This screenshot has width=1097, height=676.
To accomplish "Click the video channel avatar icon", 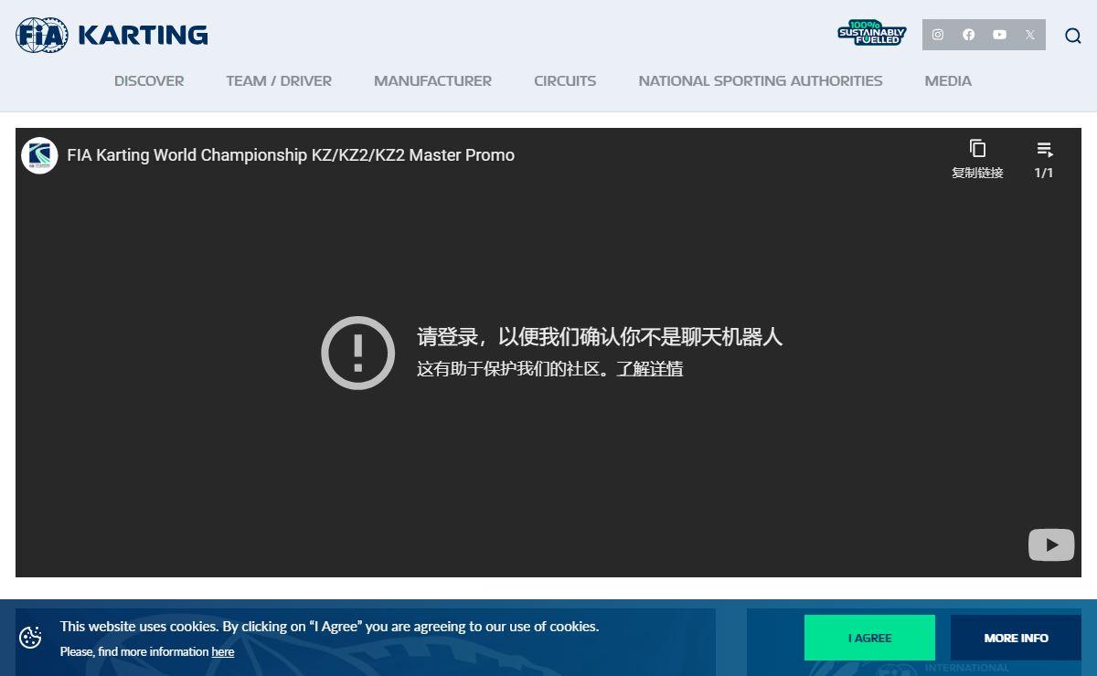I will point(39,155).
